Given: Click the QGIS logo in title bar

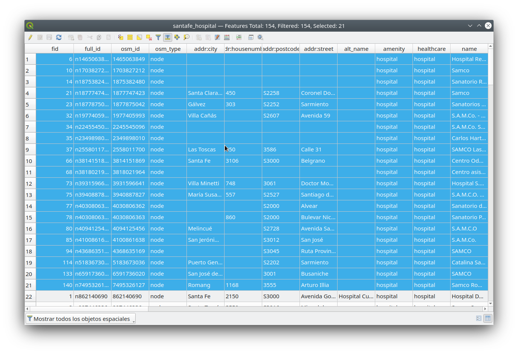Looking at the screenshot, I should [30, 26].
